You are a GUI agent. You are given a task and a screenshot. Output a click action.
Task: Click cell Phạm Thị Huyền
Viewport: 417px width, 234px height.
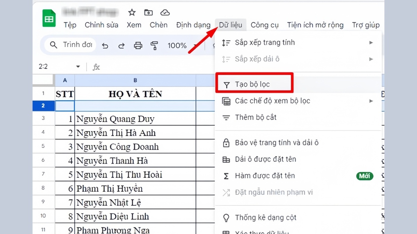click(135, 188)
